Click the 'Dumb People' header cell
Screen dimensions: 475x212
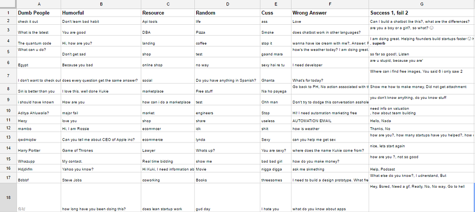click(39, 13)
